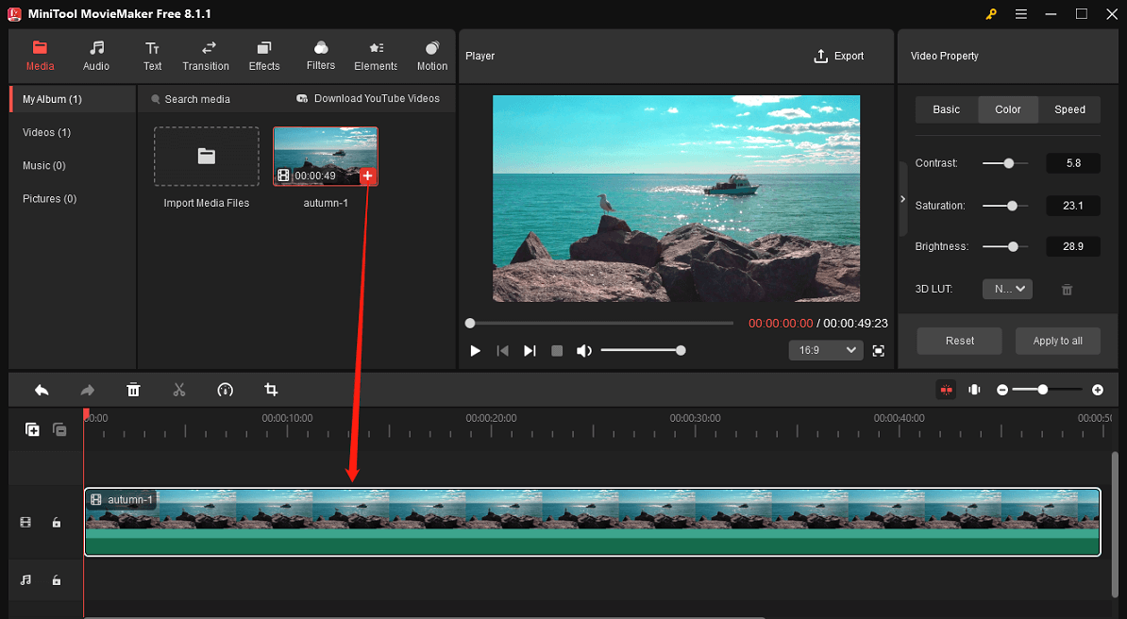Image resolution: width=1127 pixels, height=619 pixels.
Task: Undo the last action
Action: 42,390
